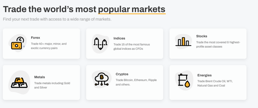Open the Forex heading link
The height and width of the screenshot is (108, 258).
coord(36,38)
